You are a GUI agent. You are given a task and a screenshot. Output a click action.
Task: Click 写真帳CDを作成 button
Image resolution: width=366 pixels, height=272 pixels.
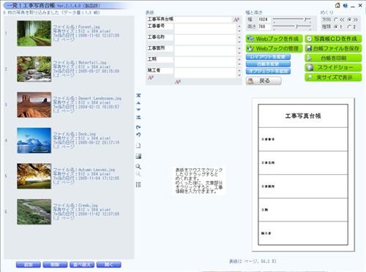pyautogui.click(x=333, y=39)
